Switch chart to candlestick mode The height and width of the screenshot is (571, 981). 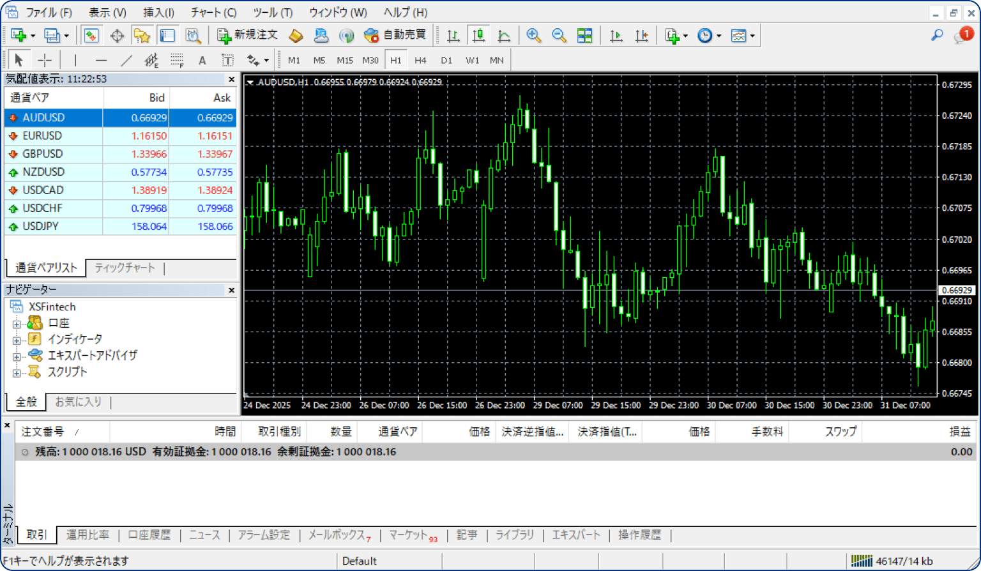pos(478,36)
